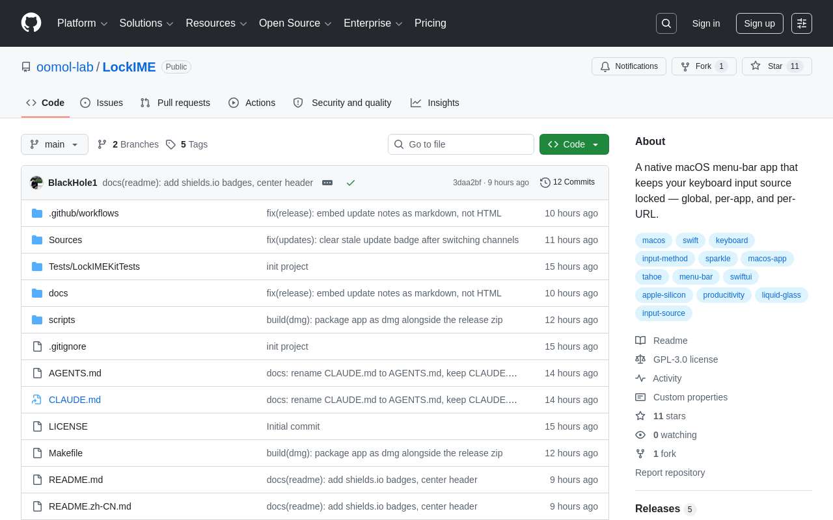
Task: Open the README.zh-CN.md file
Action: (x=90, y=506)
